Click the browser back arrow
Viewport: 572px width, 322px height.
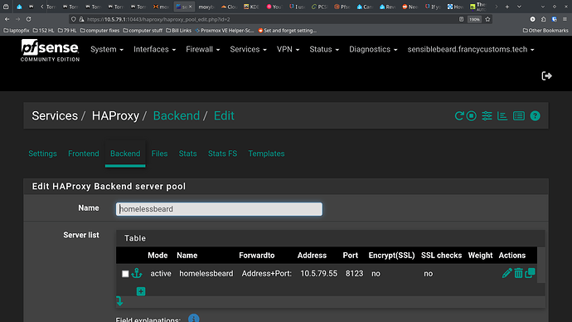7,19
